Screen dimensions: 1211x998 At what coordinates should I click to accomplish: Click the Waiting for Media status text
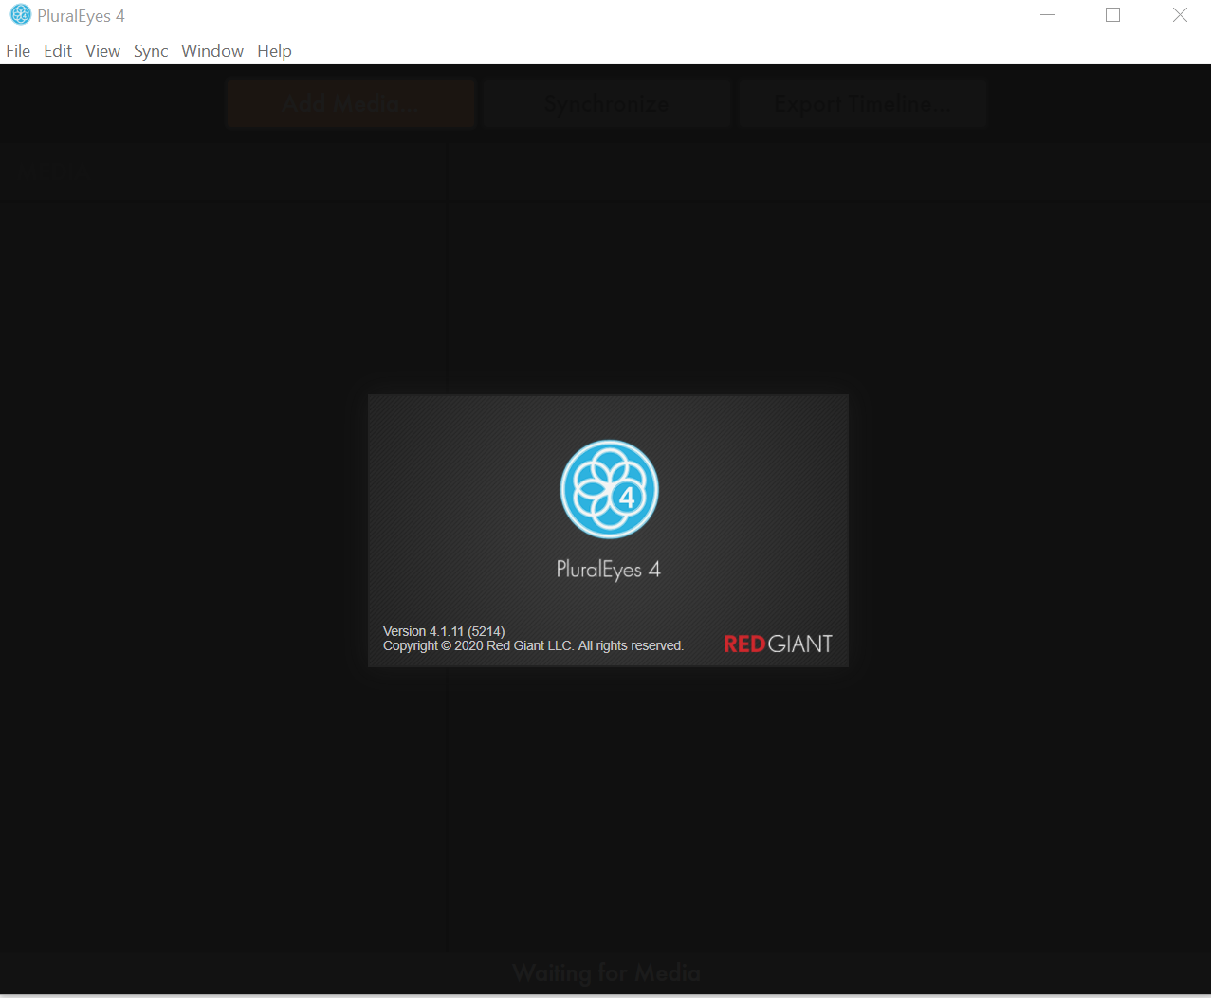[606, 972]
